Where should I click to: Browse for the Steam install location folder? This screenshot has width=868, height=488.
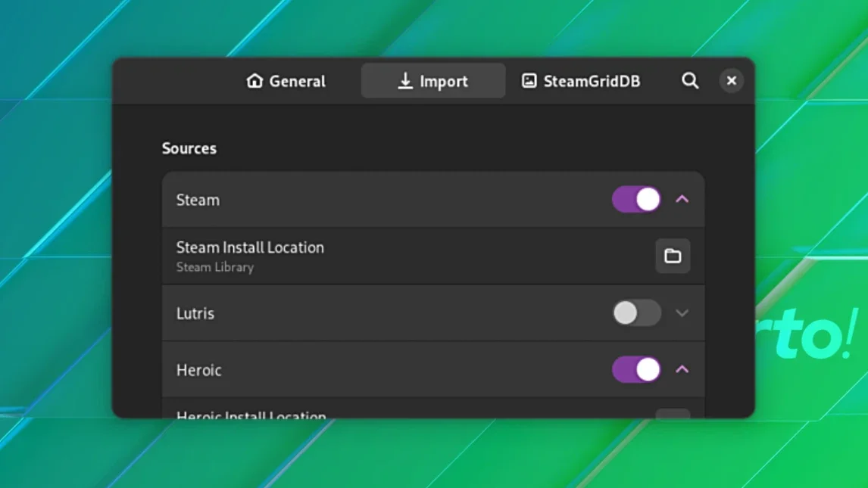coord(673,256)
